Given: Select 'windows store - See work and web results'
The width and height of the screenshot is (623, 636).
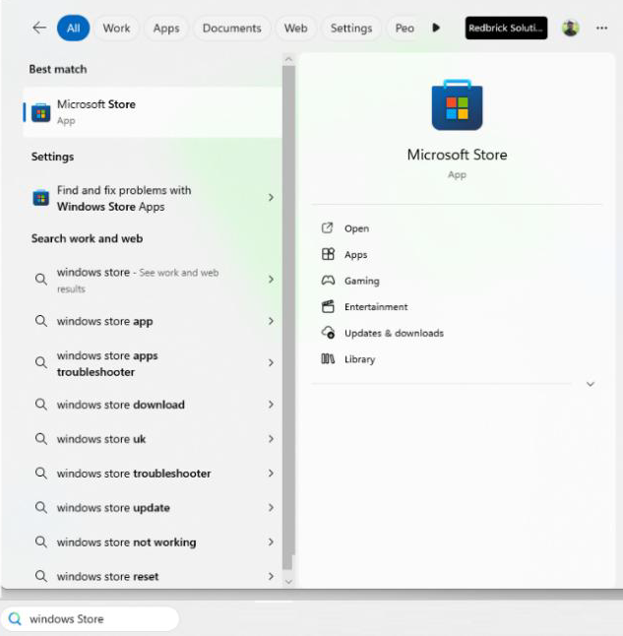Looking at the screenshot, I should pyautogui.click(x=153, y=280).
